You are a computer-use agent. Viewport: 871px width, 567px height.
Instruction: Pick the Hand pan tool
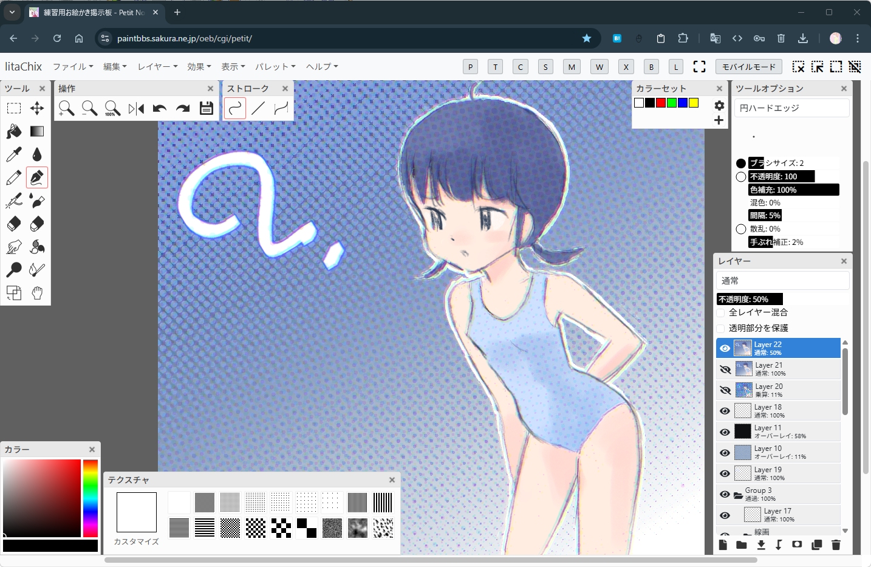[37, 293]
